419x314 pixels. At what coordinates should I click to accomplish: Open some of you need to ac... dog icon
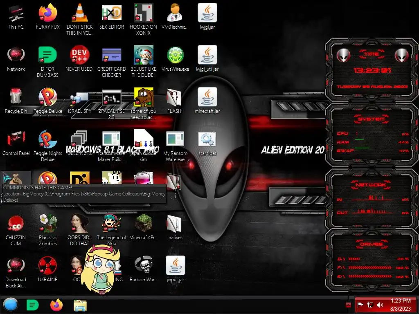pos(143,97)
